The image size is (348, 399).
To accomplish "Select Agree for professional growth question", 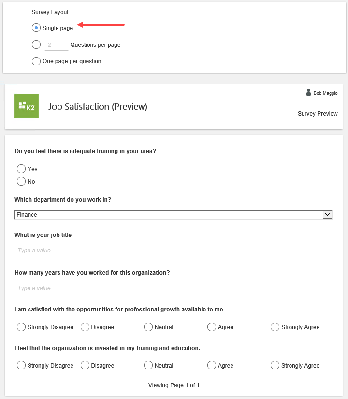I will (212, 327).
